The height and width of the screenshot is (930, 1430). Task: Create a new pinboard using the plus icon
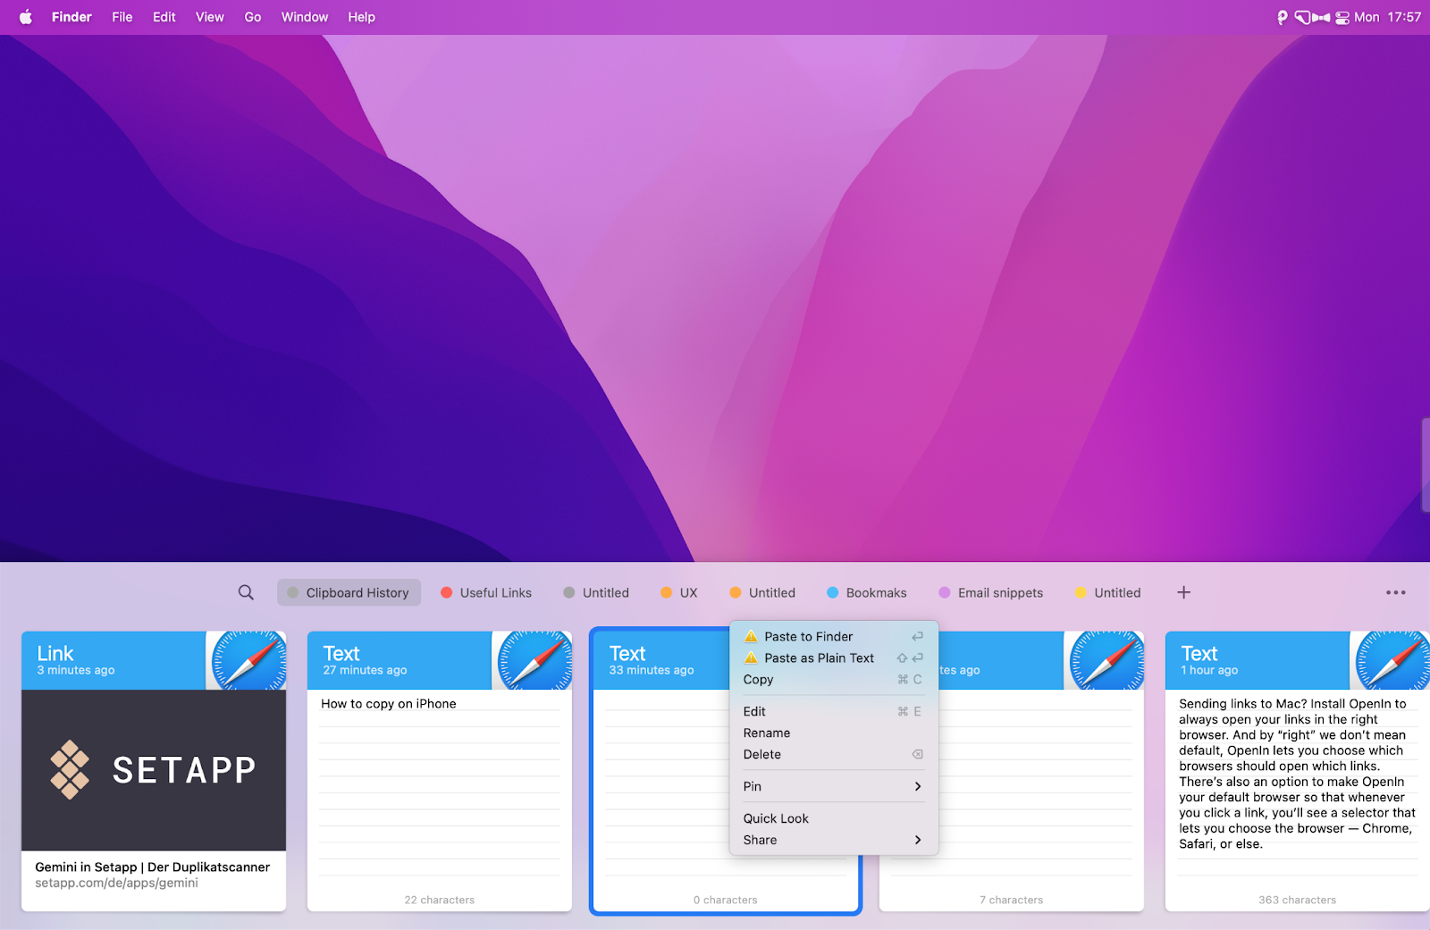coord(1183,591)
